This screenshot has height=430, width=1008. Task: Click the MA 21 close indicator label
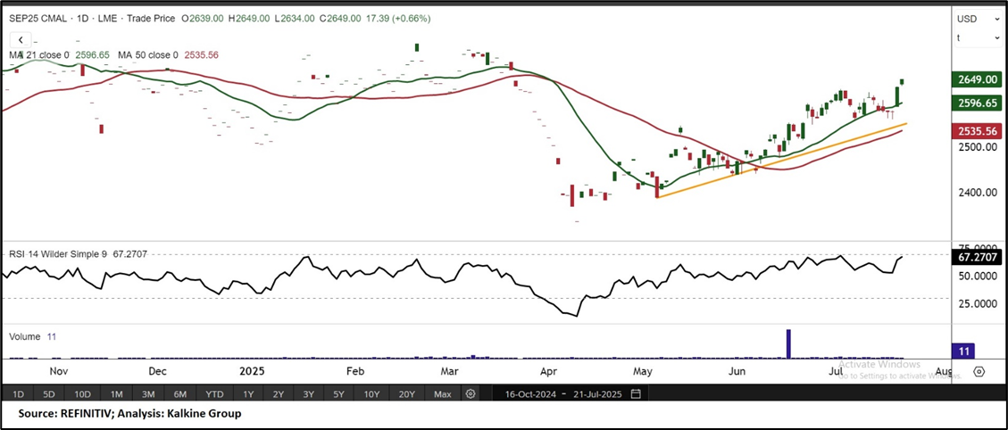40,55
